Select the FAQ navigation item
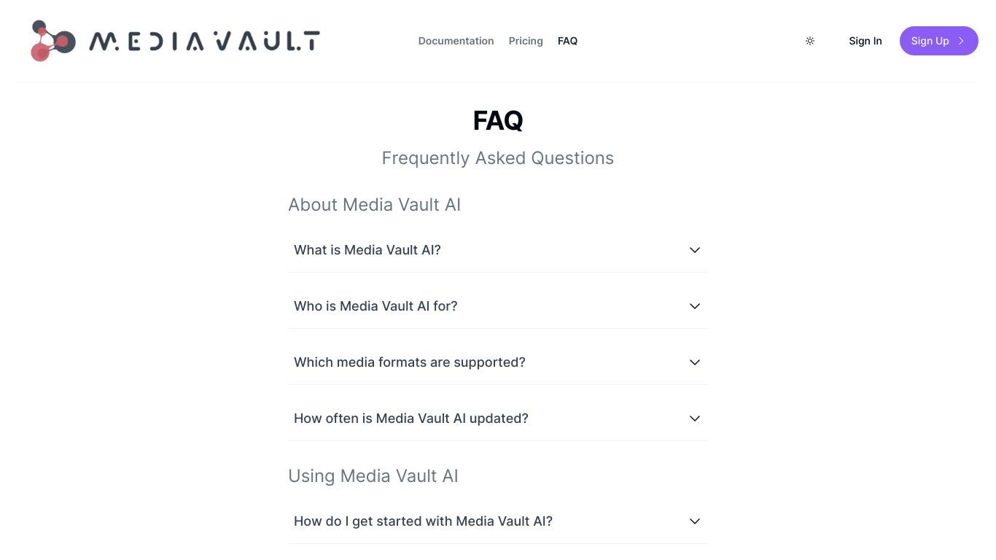996x560 pixels. tap(567, 41)
